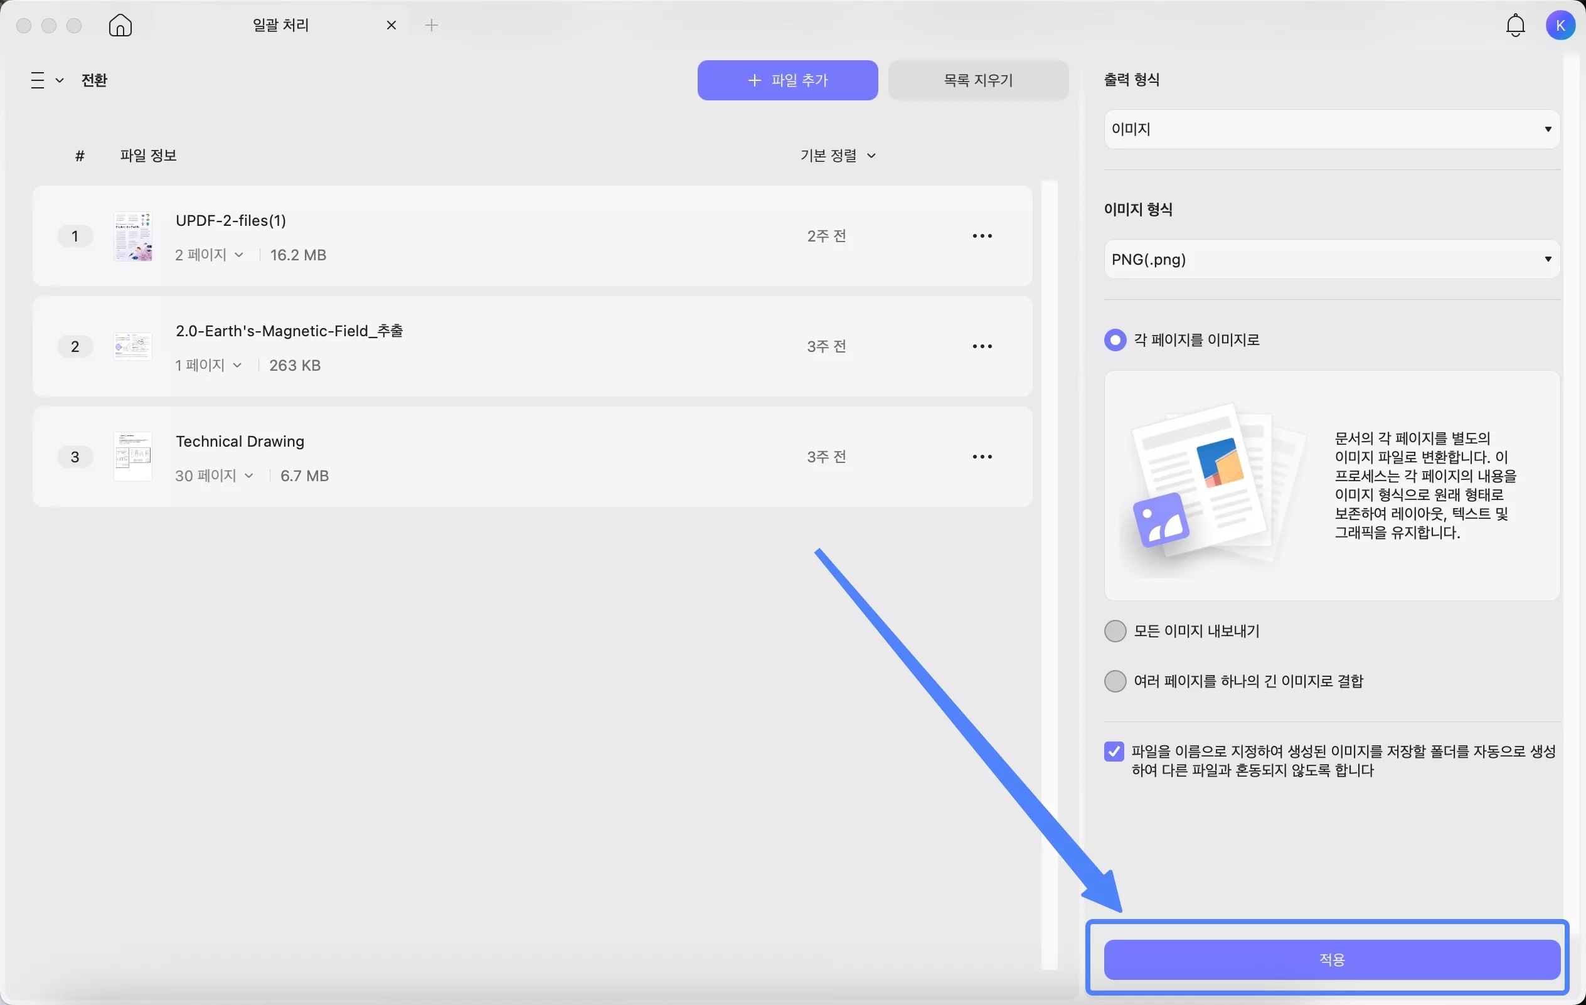Close the 일괄 처리 tab

(391, 26)
